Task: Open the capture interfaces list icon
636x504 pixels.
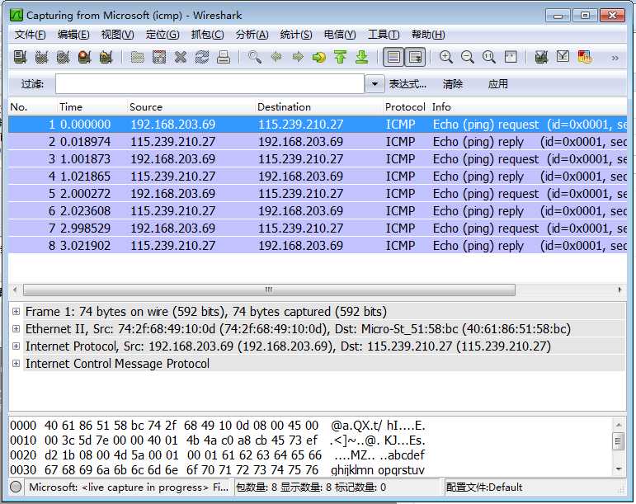Action: pos(20,57)
